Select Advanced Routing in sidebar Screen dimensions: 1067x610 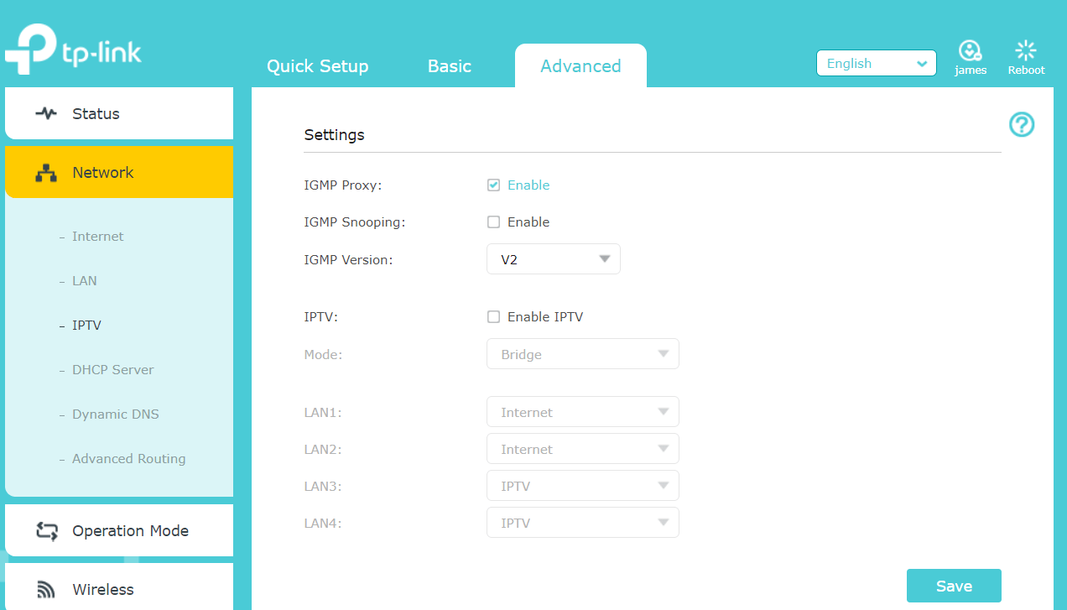(x=128, y=459)
